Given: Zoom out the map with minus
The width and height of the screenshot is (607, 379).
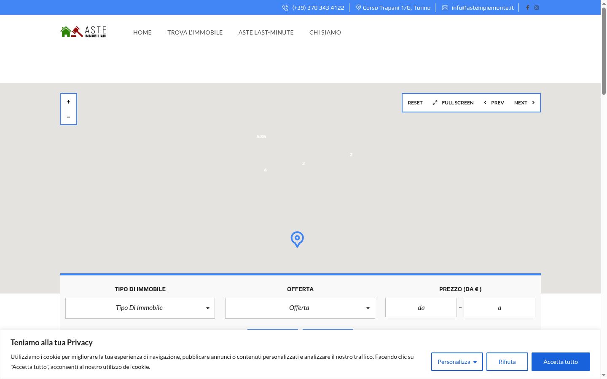Looking at the screenshot, I should click(68, 117).
